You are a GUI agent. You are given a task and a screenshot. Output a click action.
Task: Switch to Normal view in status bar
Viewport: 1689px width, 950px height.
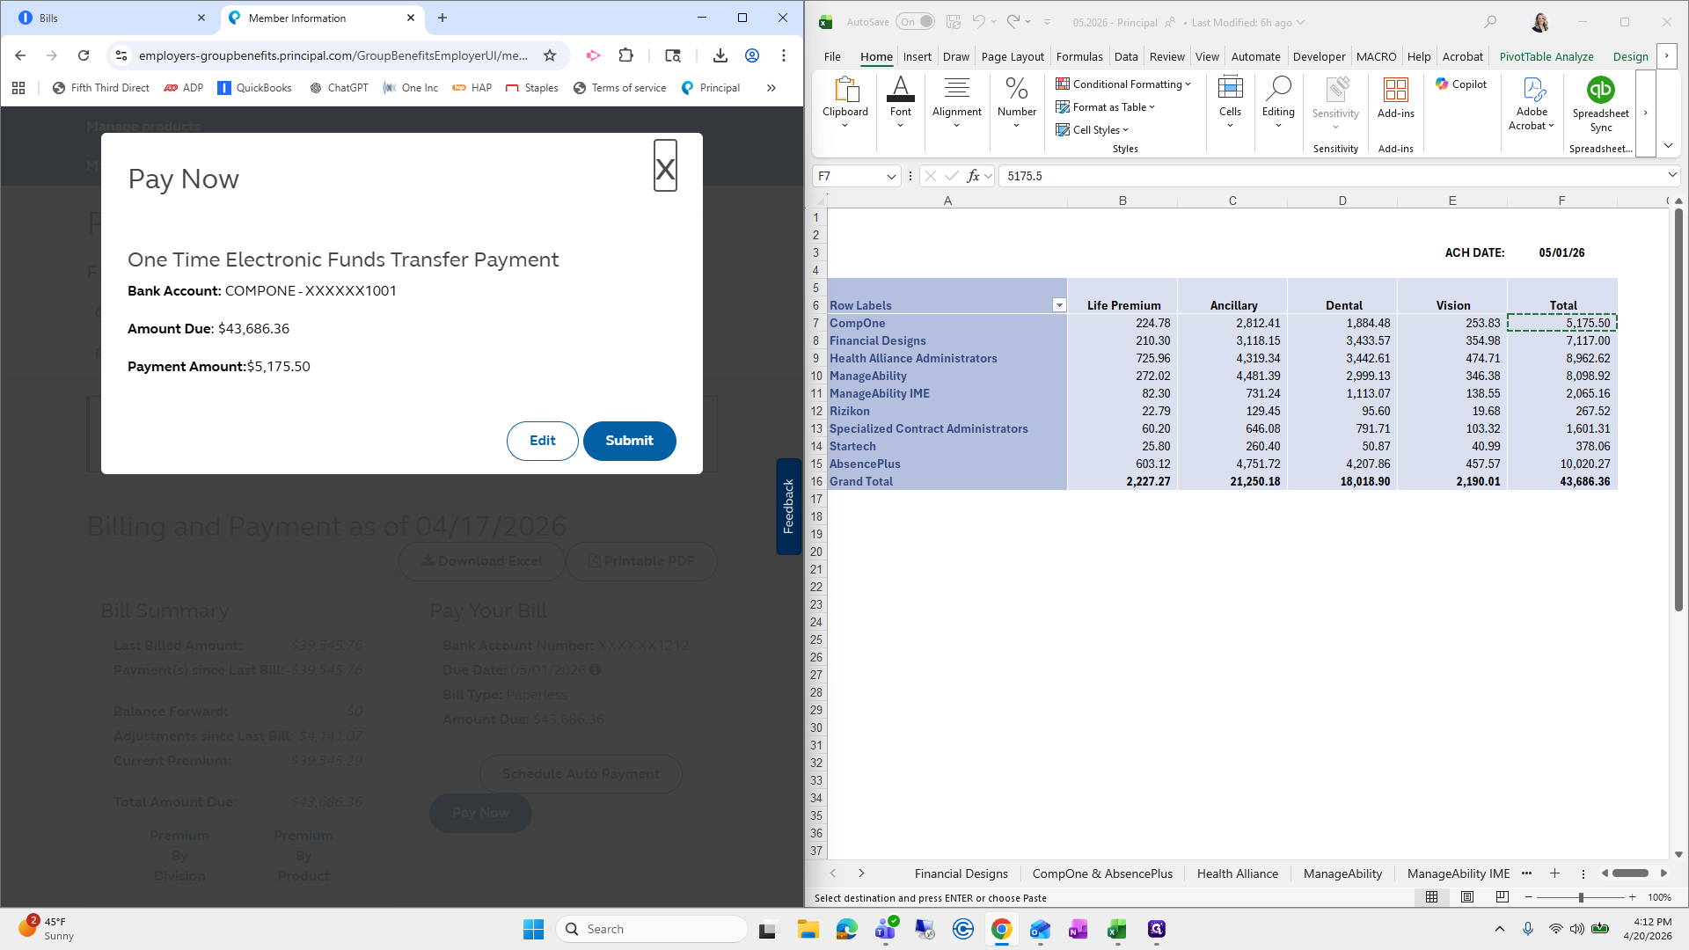(1431, 897)
